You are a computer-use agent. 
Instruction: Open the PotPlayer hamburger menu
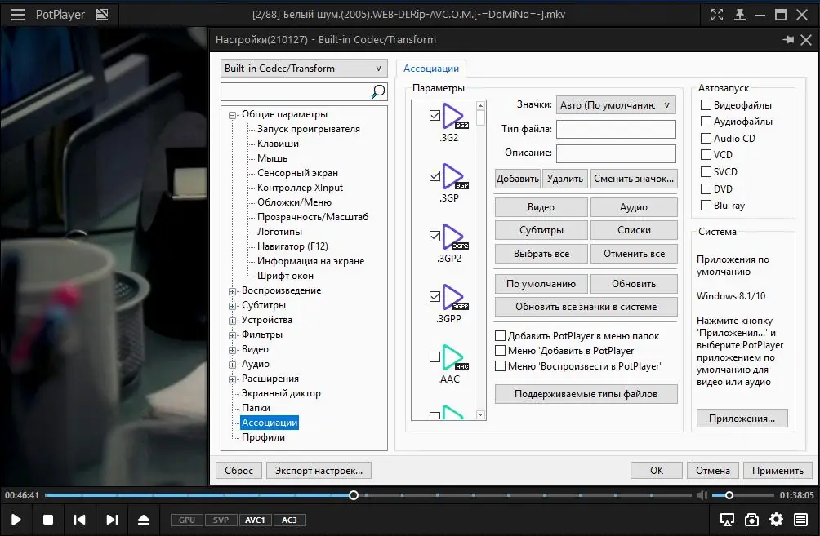click(17, 14)
